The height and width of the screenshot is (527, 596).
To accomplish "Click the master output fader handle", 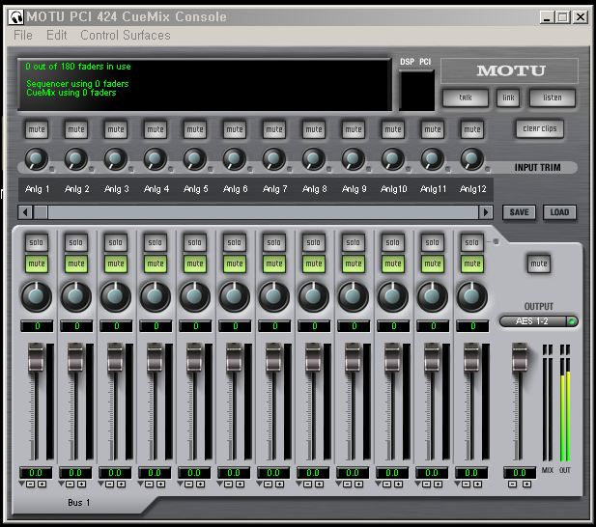I will [520, 359].
